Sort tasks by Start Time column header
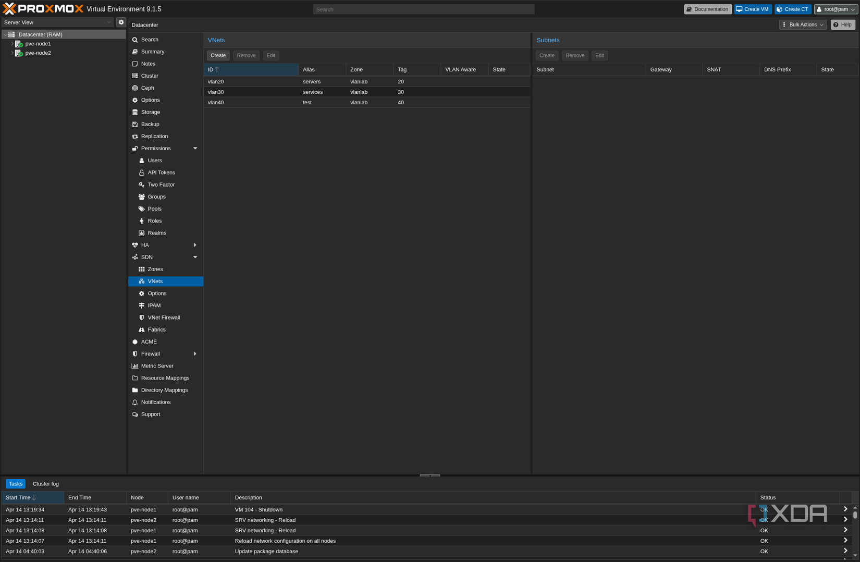Viewport: 860px width, 562px height. pyautogui.click(x=33, y=497)
